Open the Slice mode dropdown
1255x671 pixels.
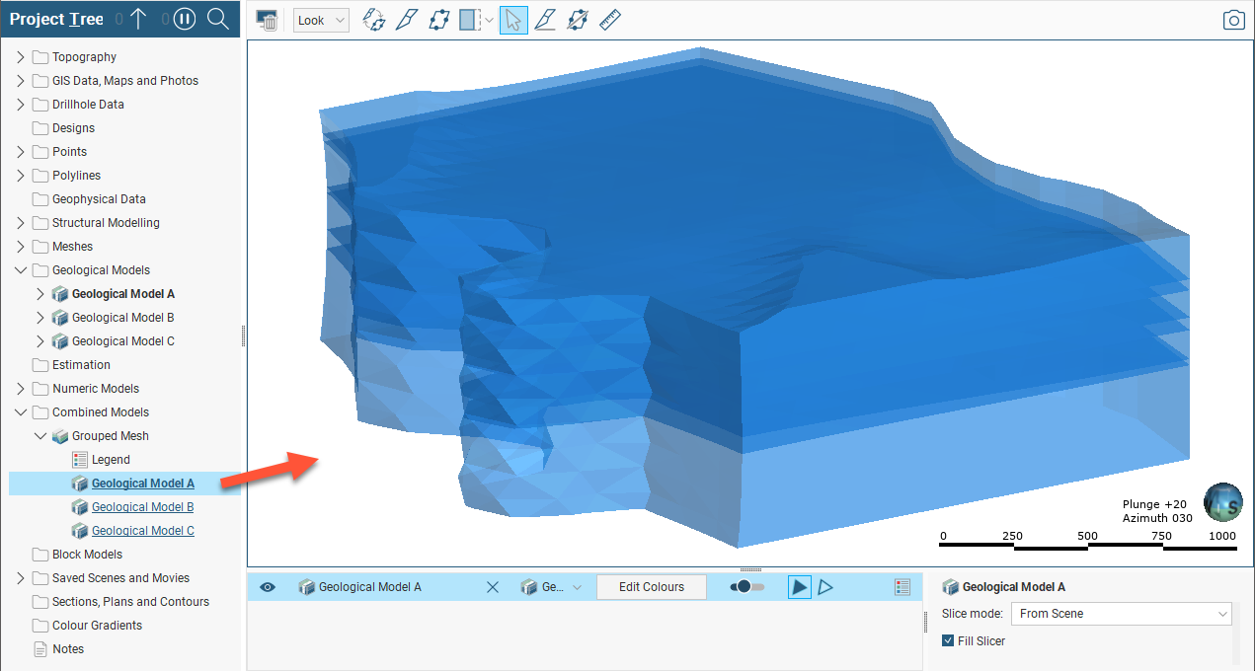click(1122, 614)
